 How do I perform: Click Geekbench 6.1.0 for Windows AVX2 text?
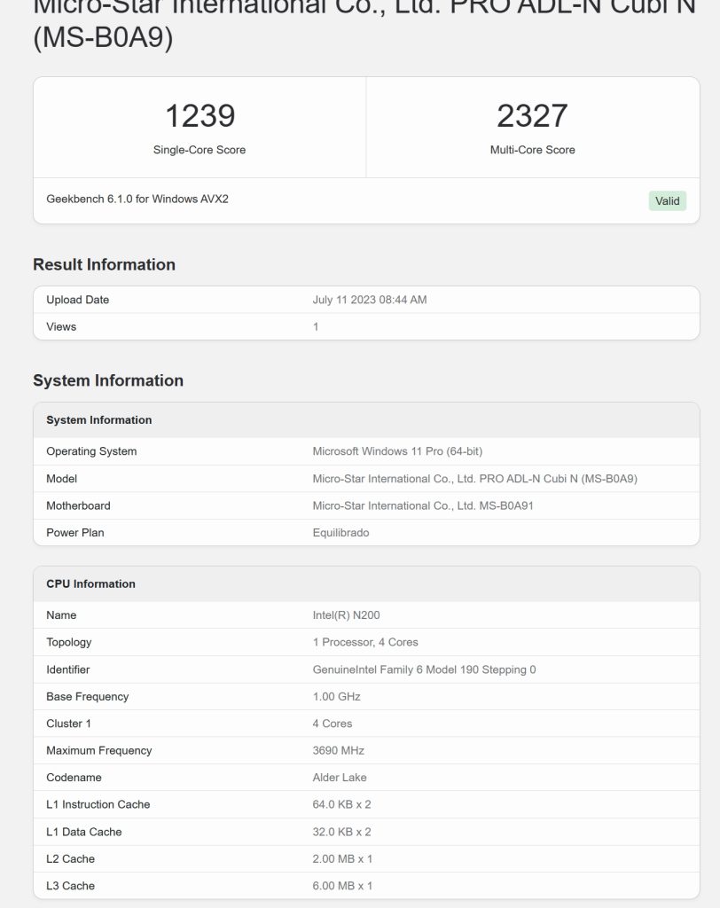[x=137, y=200]
